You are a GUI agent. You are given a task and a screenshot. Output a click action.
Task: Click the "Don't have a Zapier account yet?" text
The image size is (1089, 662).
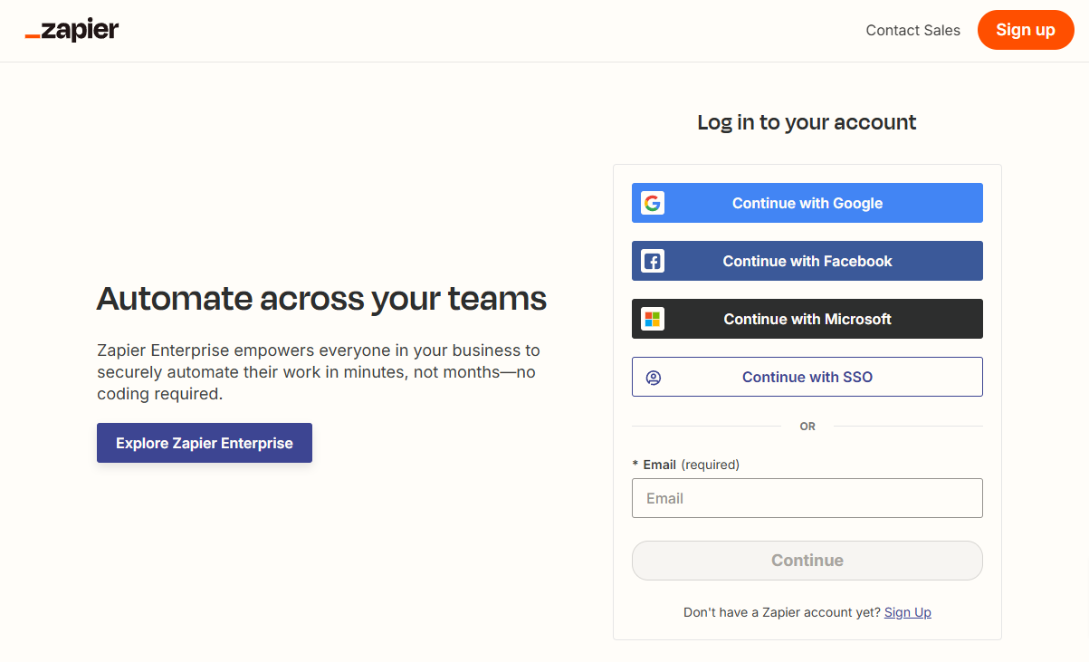pos(782,612)
